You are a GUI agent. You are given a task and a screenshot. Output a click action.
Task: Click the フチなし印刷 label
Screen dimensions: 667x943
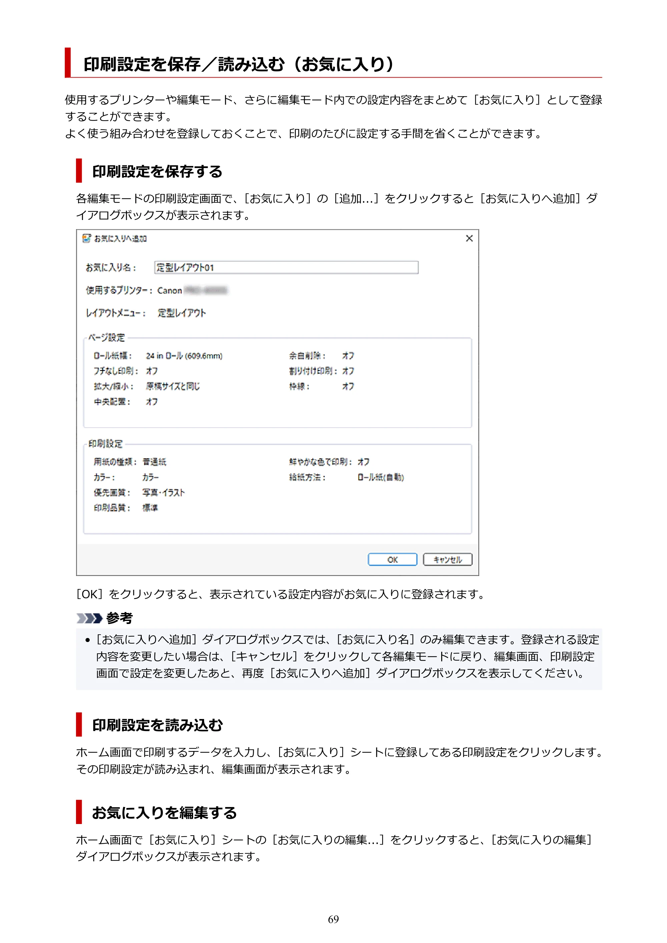pos(116,371)
